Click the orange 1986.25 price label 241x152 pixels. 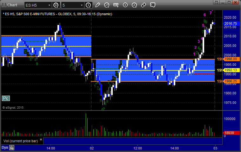231,81
